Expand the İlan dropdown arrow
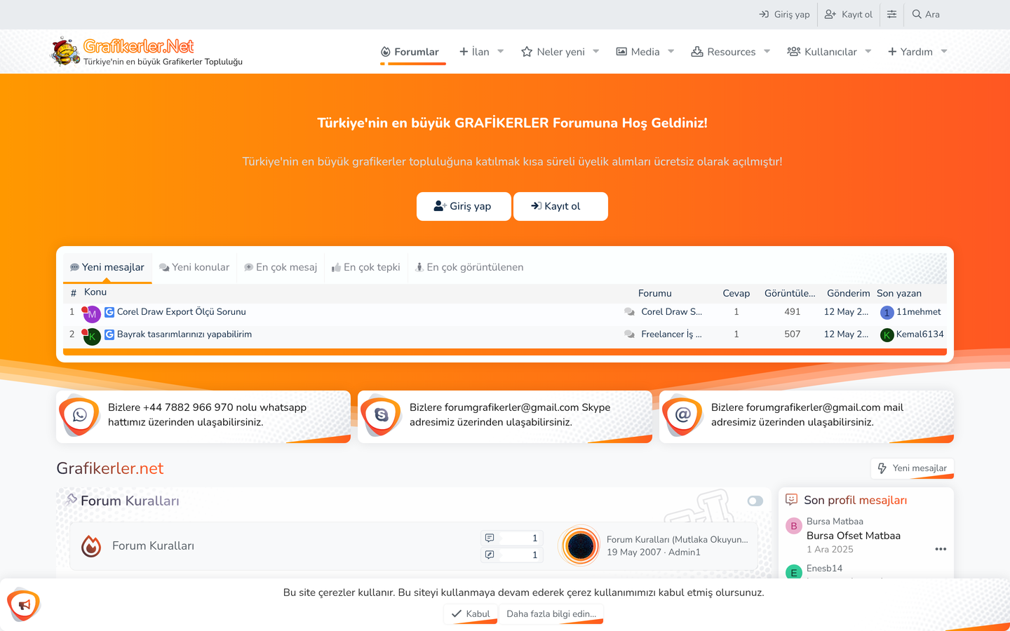The height and width of the screenshot is (631, 1010). [x=501, y=51]
